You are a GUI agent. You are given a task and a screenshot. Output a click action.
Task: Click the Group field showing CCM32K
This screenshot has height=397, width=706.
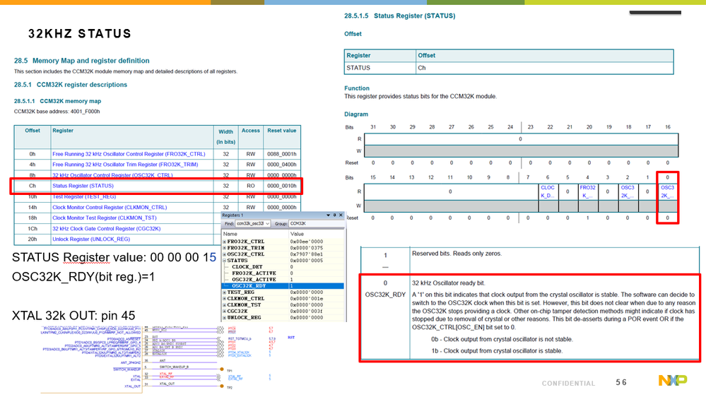pos(317,224)
